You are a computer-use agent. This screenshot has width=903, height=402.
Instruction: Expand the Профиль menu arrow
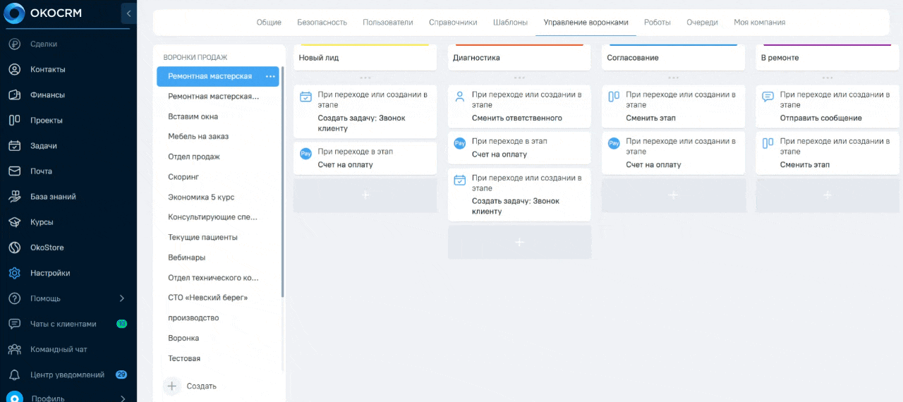point(121,398)
